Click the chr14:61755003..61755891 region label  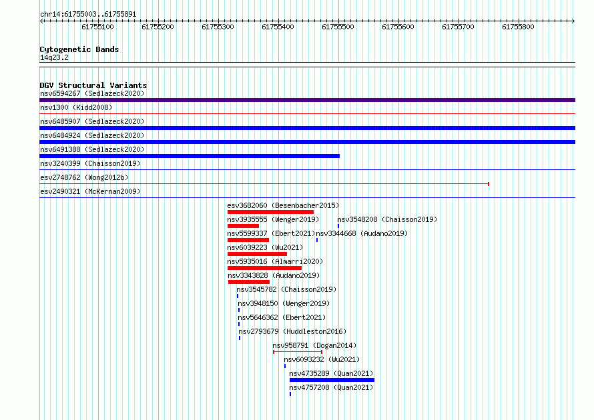(88, 15)
